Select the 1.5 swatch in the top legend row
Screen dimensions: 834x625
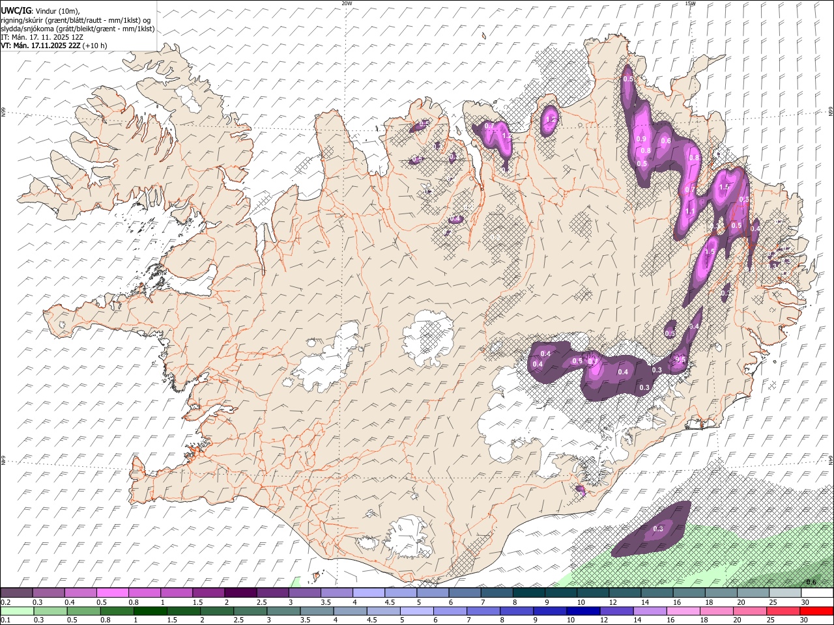208,593
